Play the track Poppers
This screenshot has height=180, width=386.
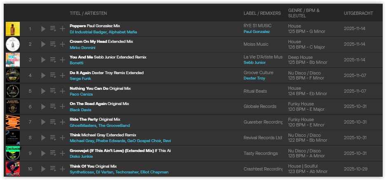point(44,29)
